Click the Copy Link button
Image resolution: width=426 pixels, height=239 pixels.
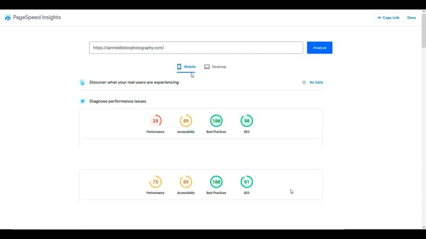click(389, 17)
